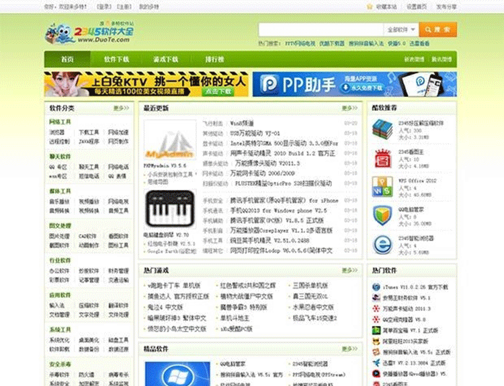Click 设置首页 in the top bar
504x386 pixels.
point(417,7)
